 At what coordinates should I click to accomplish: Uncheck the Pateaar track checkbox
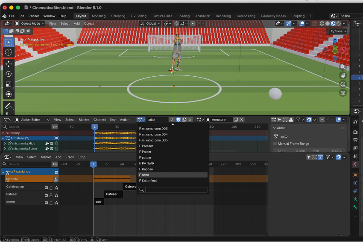click(47, 195)
